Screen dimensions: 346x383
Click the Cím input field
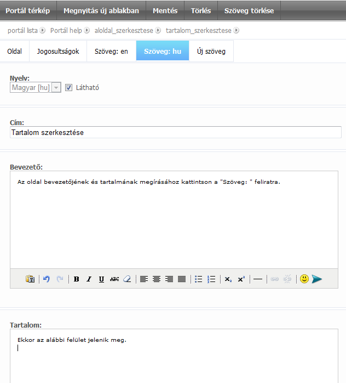point(175,132)
